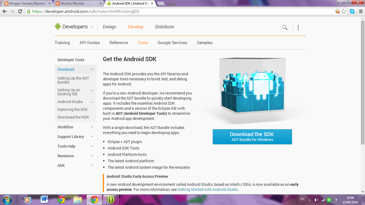Close the Nursery Rhymes browser tab
365x205 pixels.
(x=100, y=3)
